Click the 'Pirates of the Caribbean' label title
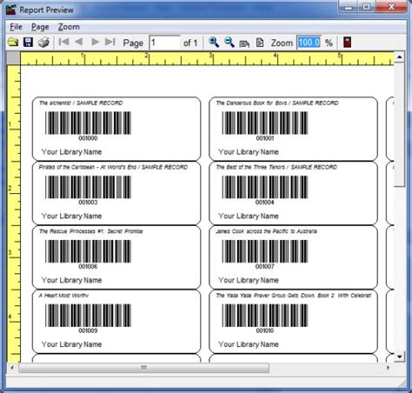The image size is (412, 393). click(113, 167)
